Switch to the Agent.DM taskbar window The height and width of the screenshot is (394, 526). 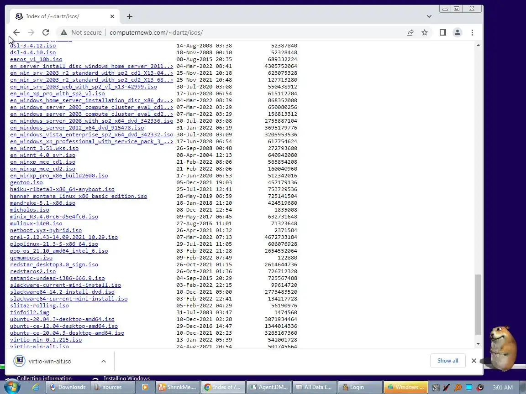(268, 387)
